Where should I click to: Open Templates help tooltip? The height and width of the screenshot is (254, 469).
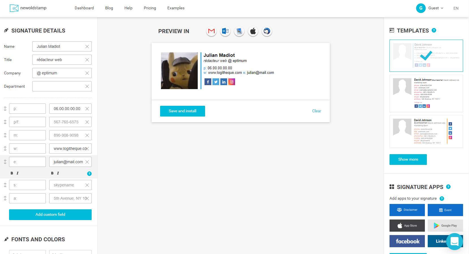click(434, 30)
